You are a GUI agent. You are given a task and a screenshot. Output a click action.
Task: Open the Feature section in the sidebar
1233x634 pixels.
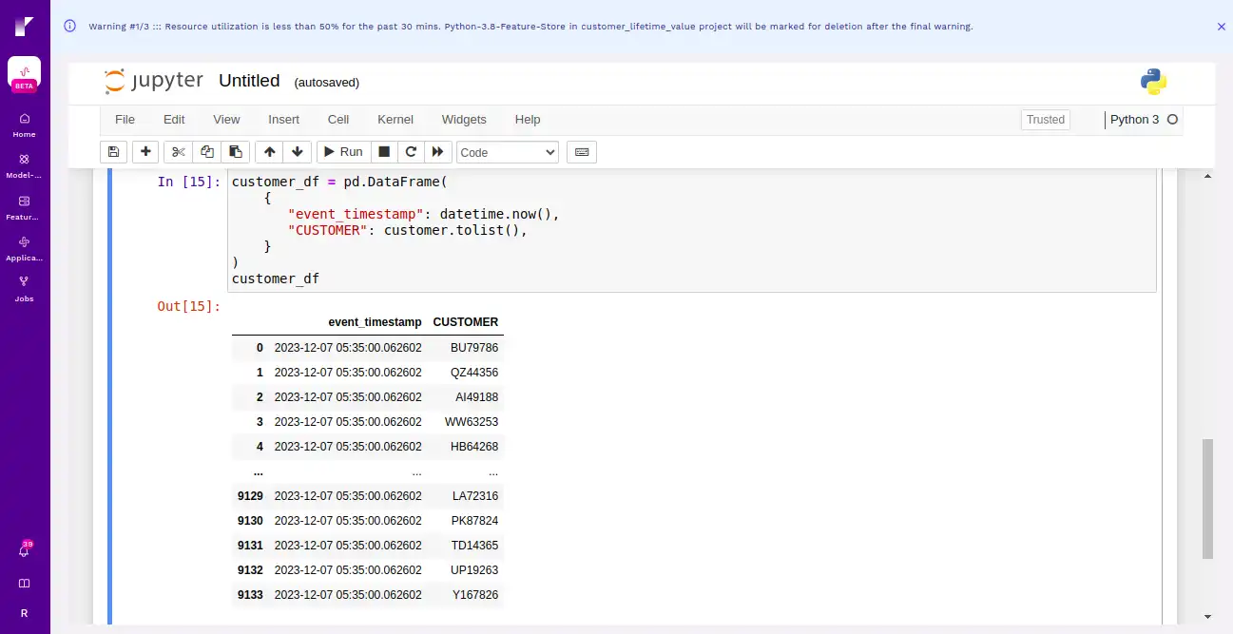click(25, 207)
